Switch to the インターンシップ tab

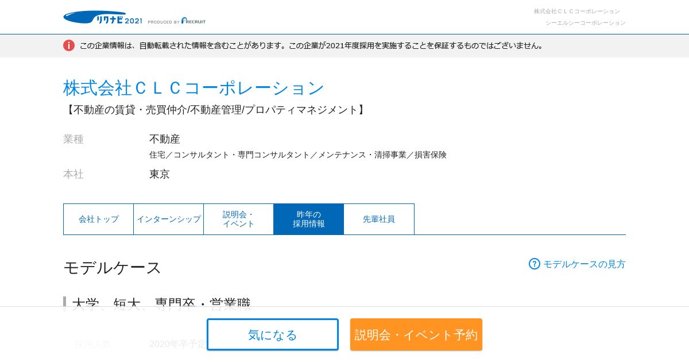[x=169, y=219]
